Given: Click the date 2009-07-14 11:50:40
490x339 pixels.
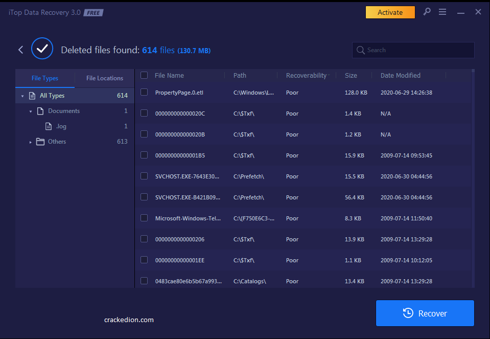Looking at the screenshot, I should pos(406,218).
